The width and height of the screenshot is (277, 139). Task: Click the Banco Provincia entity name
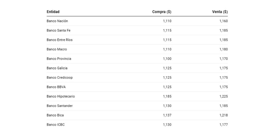59,59
